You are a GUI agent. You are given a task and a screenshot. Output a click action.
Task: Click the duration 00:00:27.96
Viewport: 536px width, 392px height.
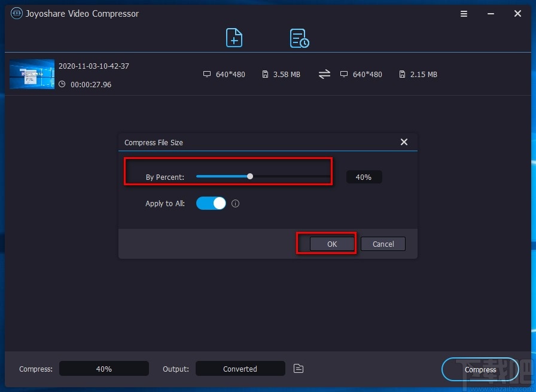91,84
